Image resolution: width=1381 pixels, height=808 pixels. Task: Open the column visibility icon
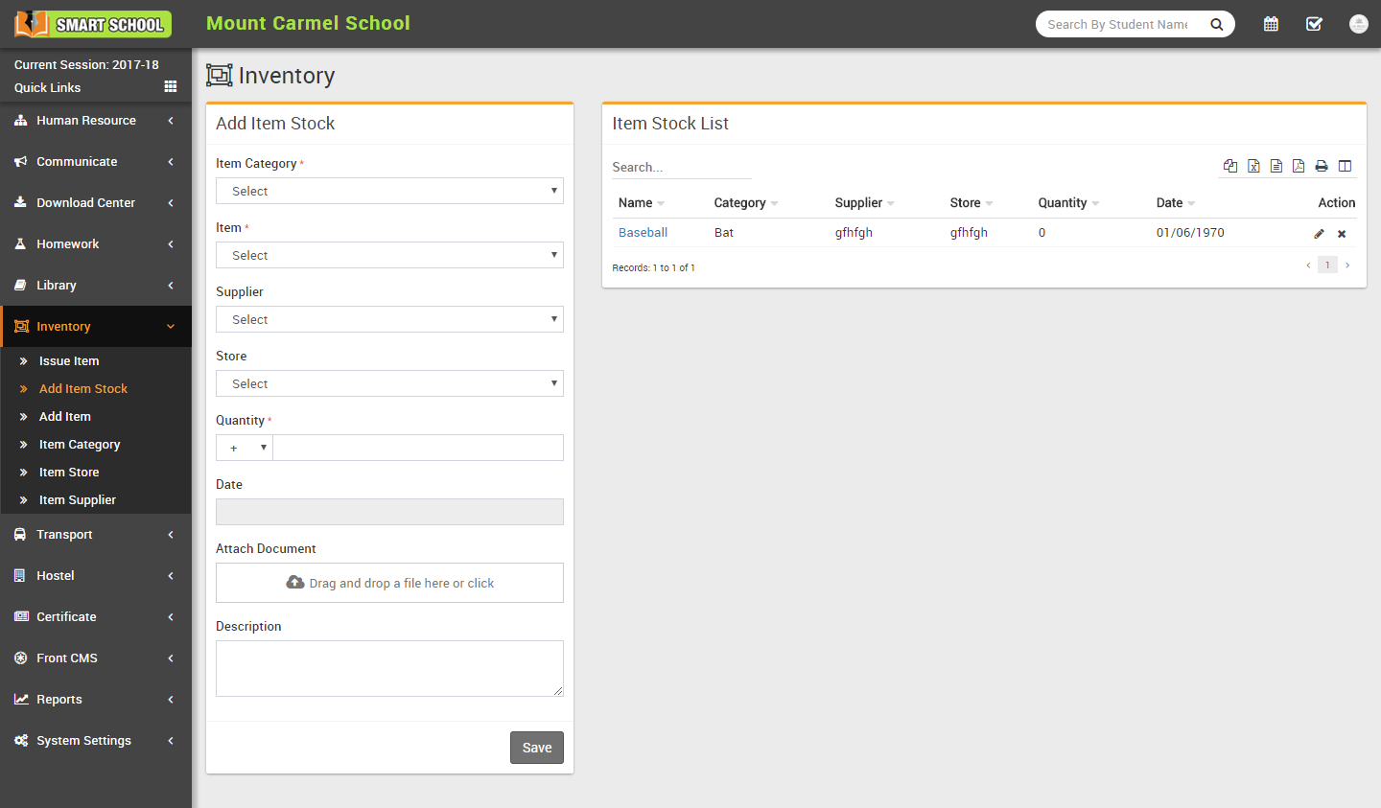tap(1345, 166)
